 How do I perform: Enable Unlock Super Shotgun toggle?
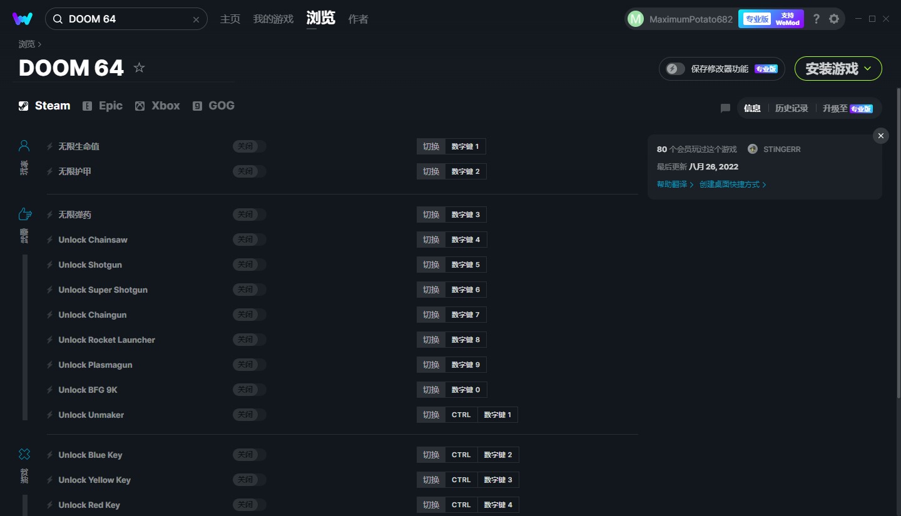point(249,290)
